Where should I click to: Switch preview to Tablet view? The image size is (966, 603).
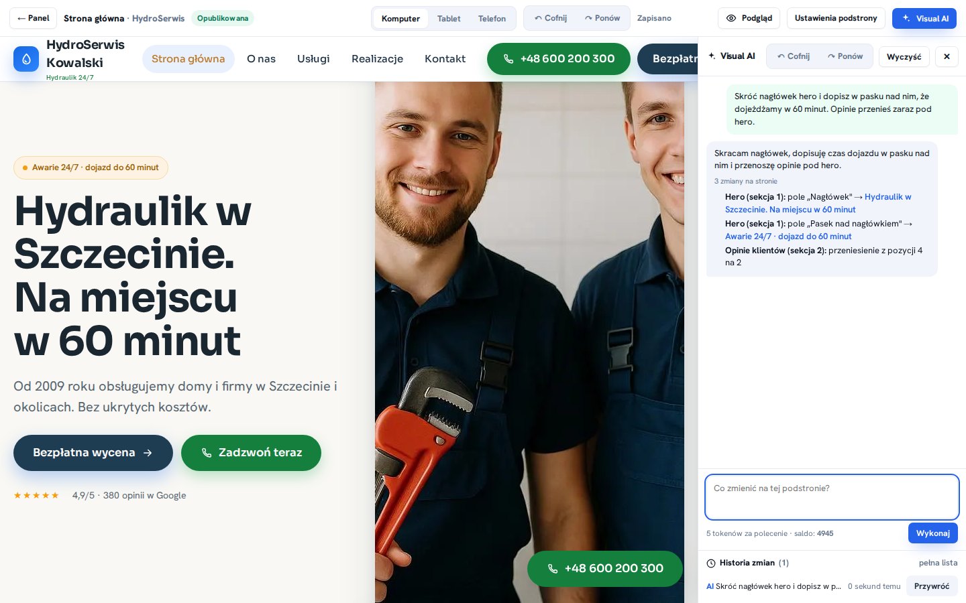click(449, 18)
